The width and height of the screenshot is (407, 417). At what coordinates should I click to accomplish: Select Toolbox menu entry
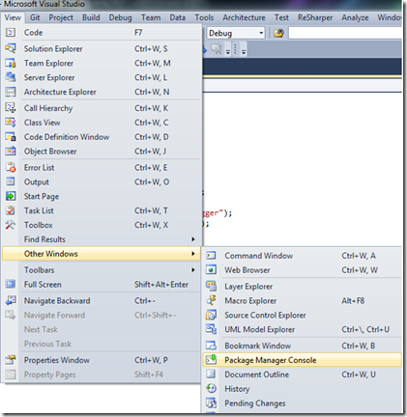102,225
